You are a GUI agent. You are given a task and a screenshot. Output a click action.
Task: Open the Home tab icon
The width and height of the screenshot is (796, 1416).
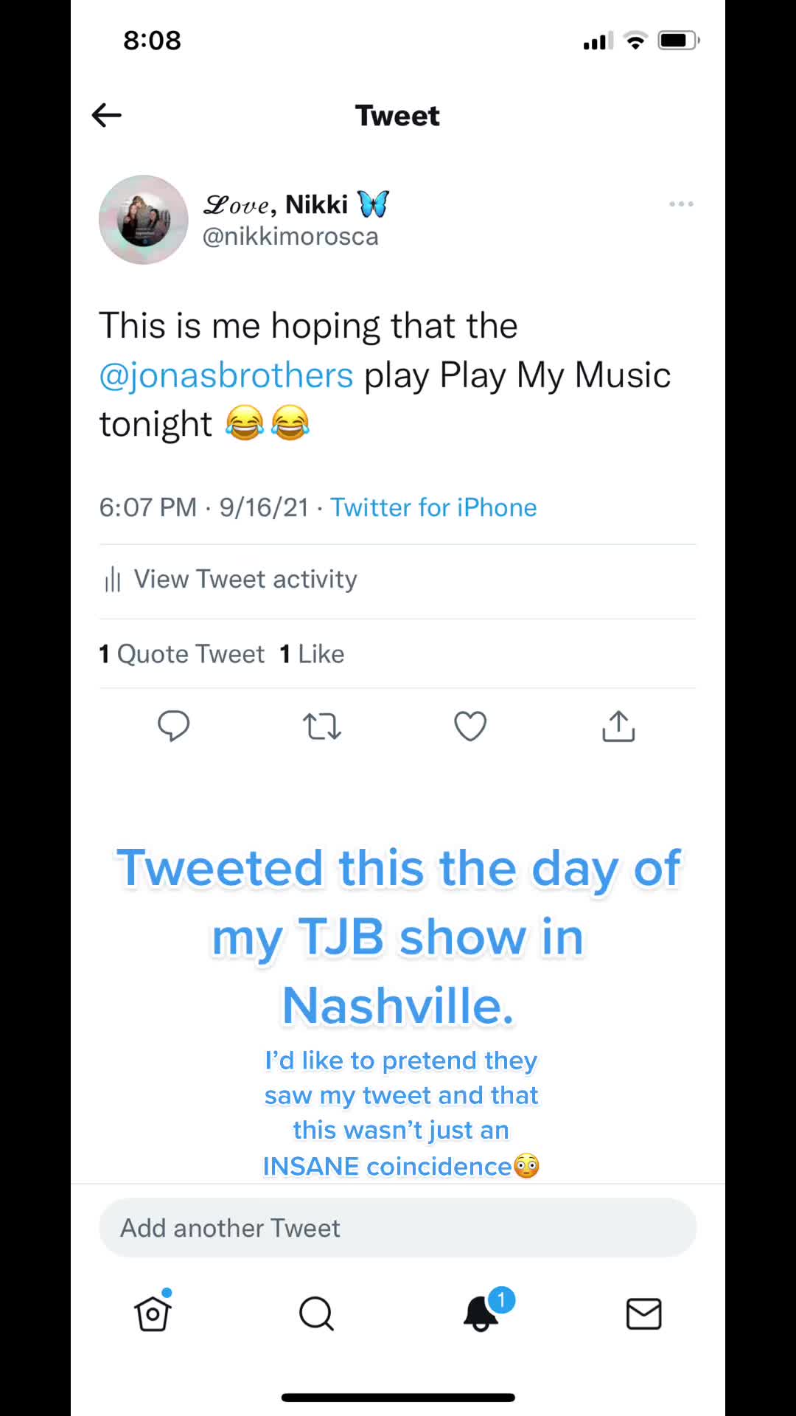[153, 1313]
